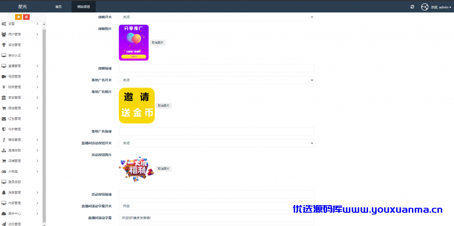Click the bank icon beside 家族管理
This screenshot has width=454, height=226.
[x=4, y=98]
